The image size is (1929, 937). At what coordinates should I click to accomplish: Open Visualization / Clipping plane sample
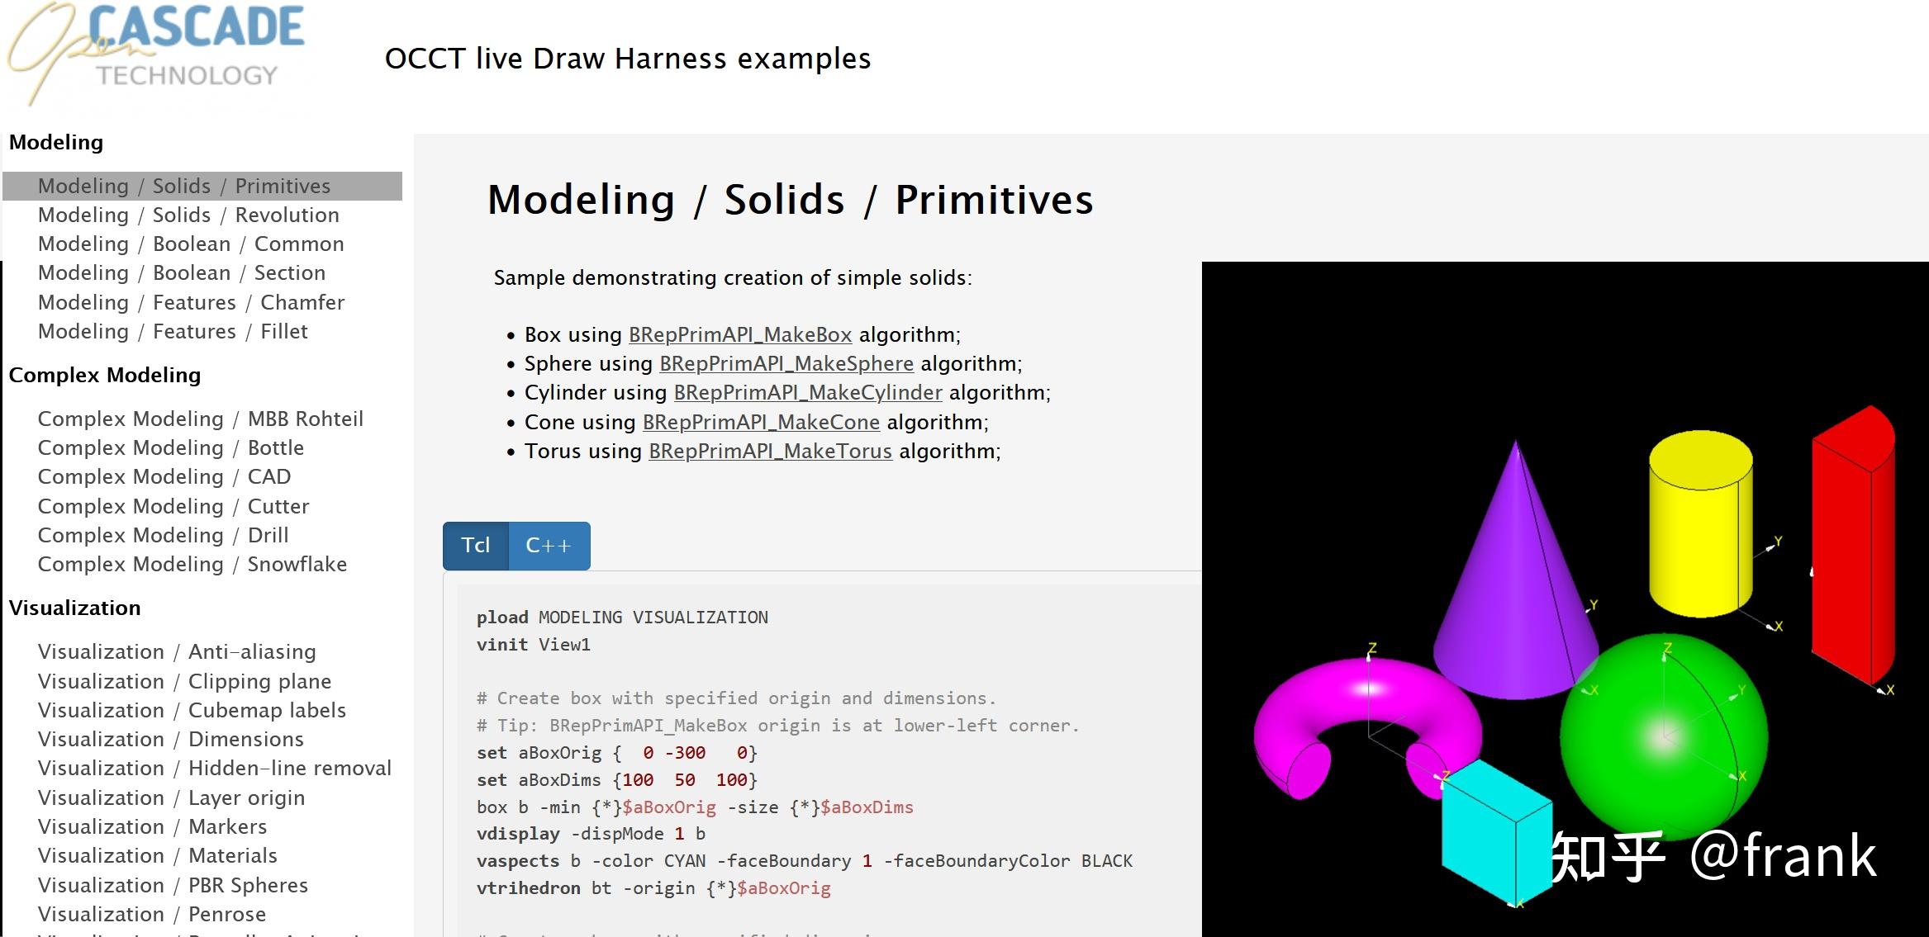coord(184,681)
